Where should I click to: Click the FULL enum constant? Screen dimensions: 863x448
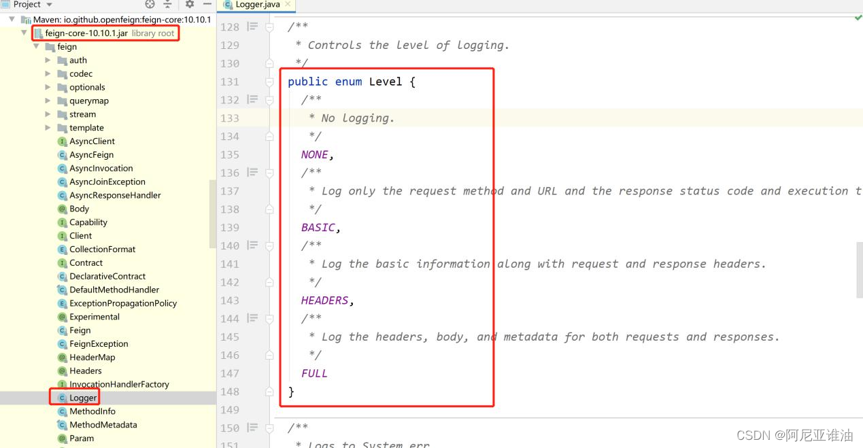(x=315, y=373)
